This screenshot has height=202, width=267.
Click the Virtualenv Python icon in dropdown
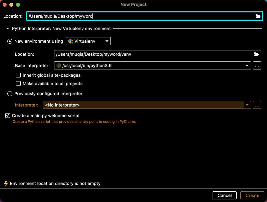click(x=70, y=41)
